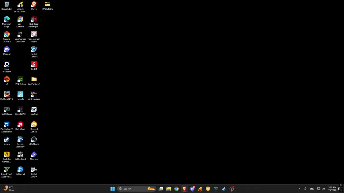Image resolution: width=344 pixels, height=193 pixels.
Task: Select the Discord desktop shortcut
Action: coord(7,51)
